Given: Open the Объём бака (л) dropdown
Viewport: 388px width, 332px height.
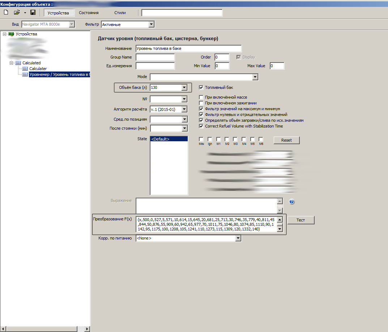Looking at the screenshot, I should pos(184,87).
